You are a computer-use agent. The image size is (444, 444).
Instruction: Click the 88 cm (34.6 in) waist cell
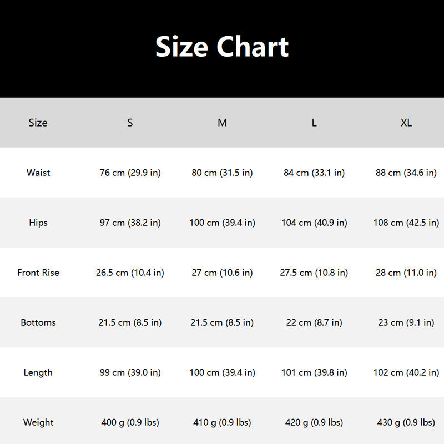tap(406, 173)
